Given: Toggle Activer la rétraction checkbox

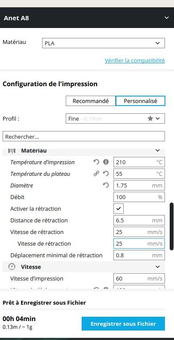Looking at the screenshot, I should point(119,209).
